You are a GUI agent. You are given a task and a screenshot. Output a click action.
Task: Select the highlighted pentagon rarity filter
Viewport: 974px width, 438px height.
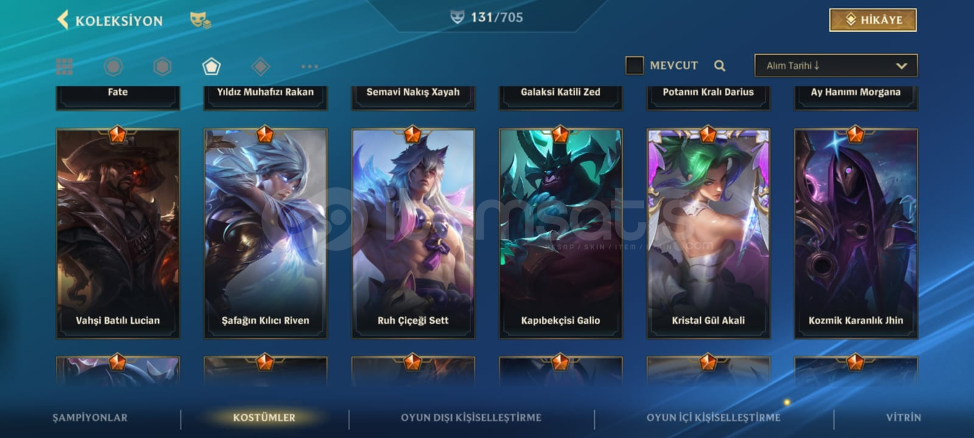[211, 66]
